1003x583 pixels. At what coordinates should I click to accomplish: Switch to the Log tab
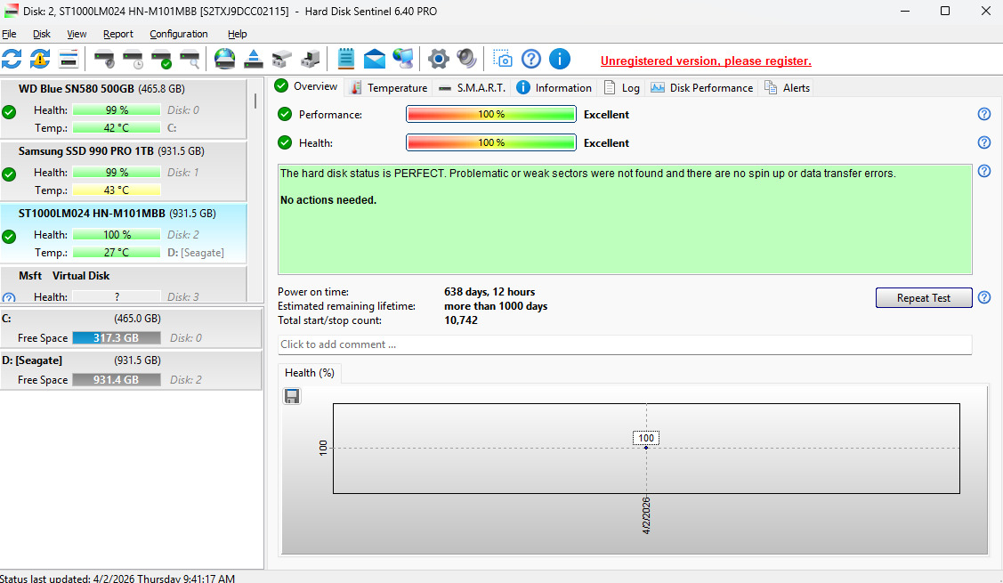[x=622, y=88]
